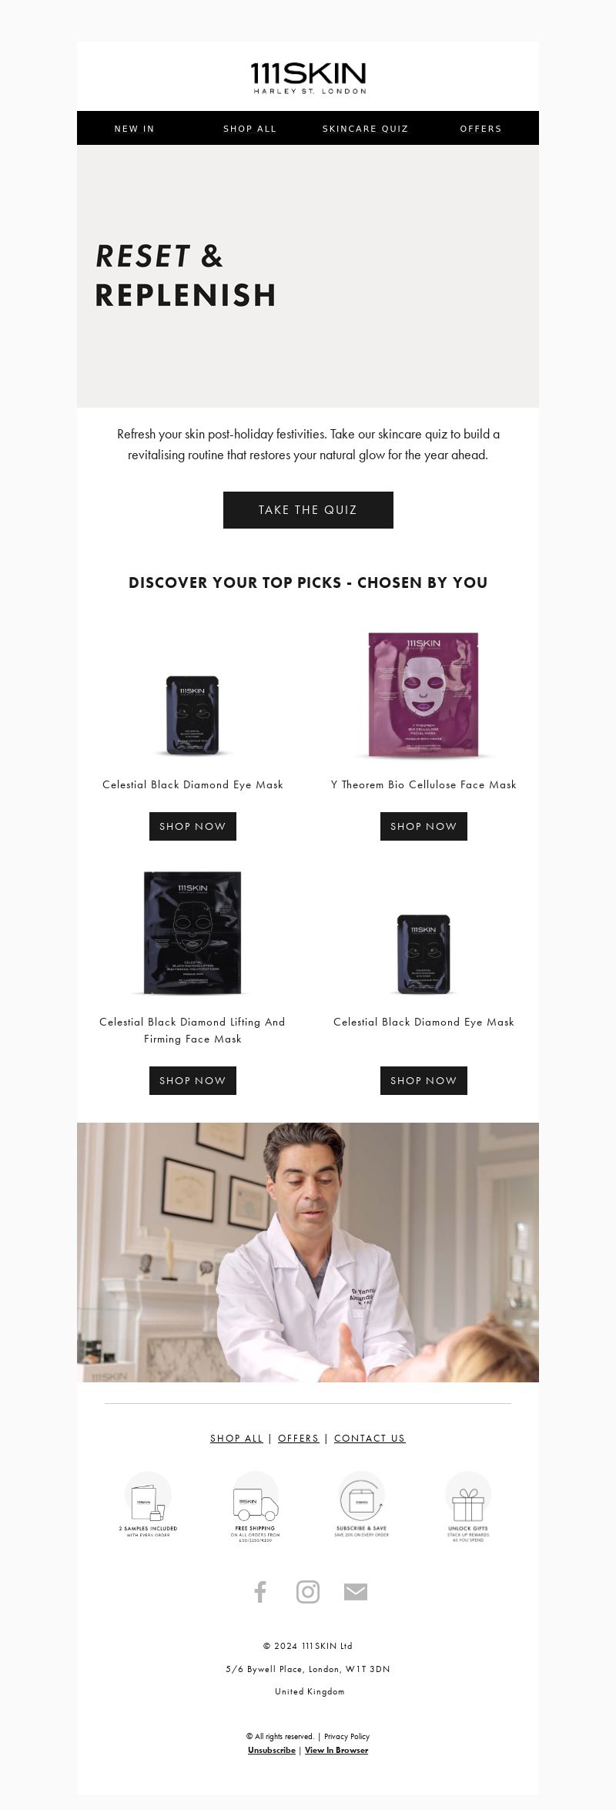Screen dimensions: 616x1810
Task: Click the doctor treatment photo
Action: [308, 1252]
